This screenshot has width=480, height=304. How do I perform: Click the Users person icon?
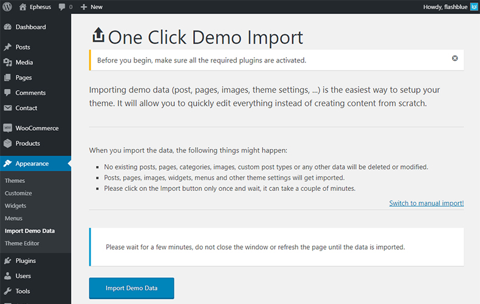tap(8, 276)
